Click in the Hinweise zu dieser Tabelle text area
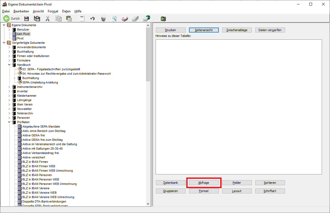The width and height of the screenshot is (330, 213). (239, 107)
